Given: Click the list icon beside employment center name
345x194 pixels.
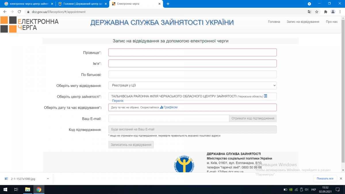Looking at the screenshot, I should (x=265, y=96).
